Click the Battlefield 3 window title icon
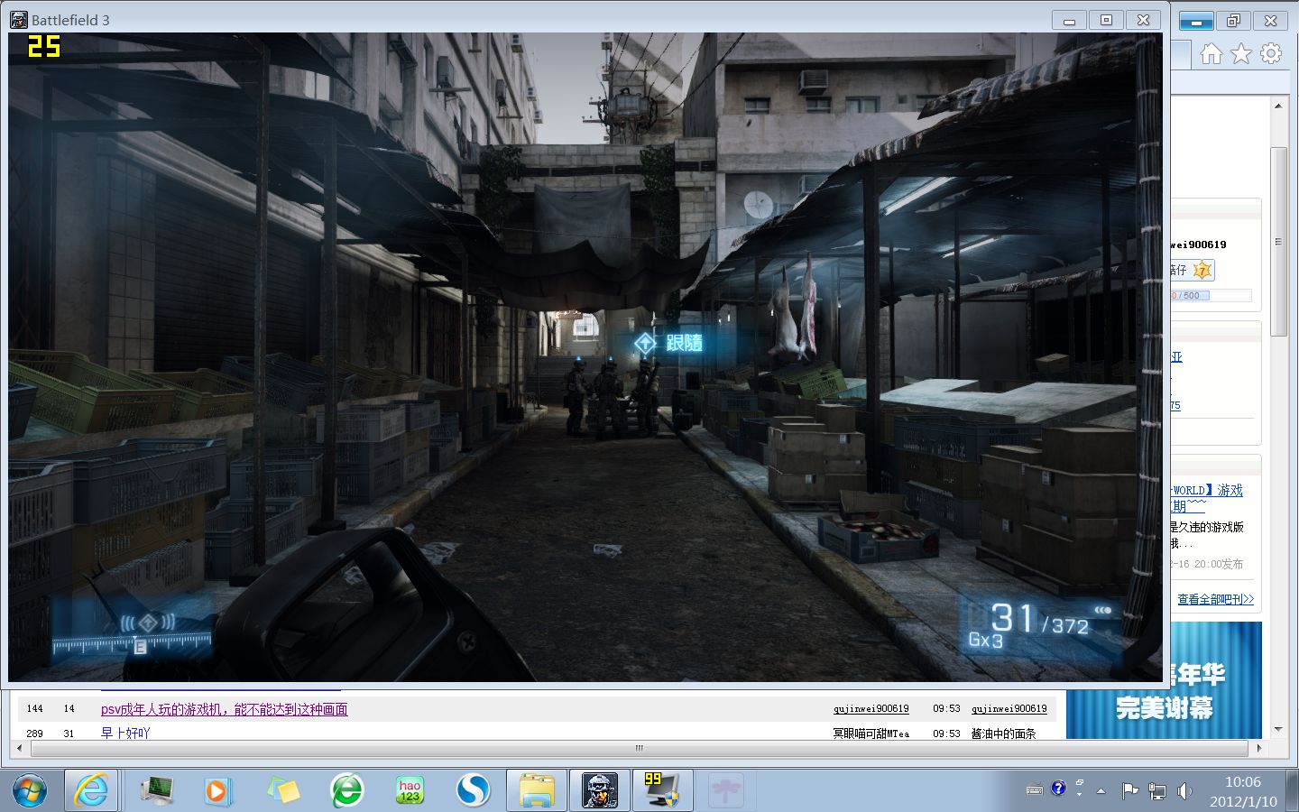This screenshot has width=1299, height=812. coord(19,20)
